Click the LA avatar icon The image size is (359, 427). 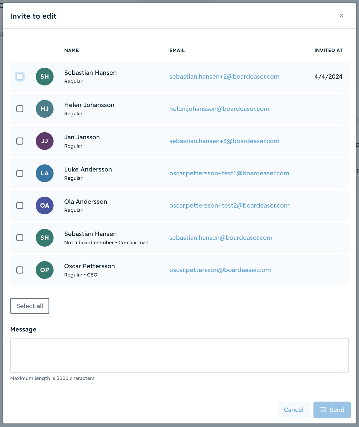45,173
